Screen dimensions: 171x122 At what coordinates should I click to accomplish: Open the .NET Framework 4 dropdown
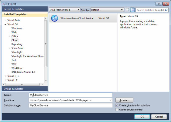point(65,10)
